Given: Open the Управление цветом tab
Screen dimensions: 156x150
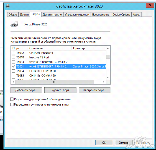Looking at the screenshot, I should click(x=77, y=15).
